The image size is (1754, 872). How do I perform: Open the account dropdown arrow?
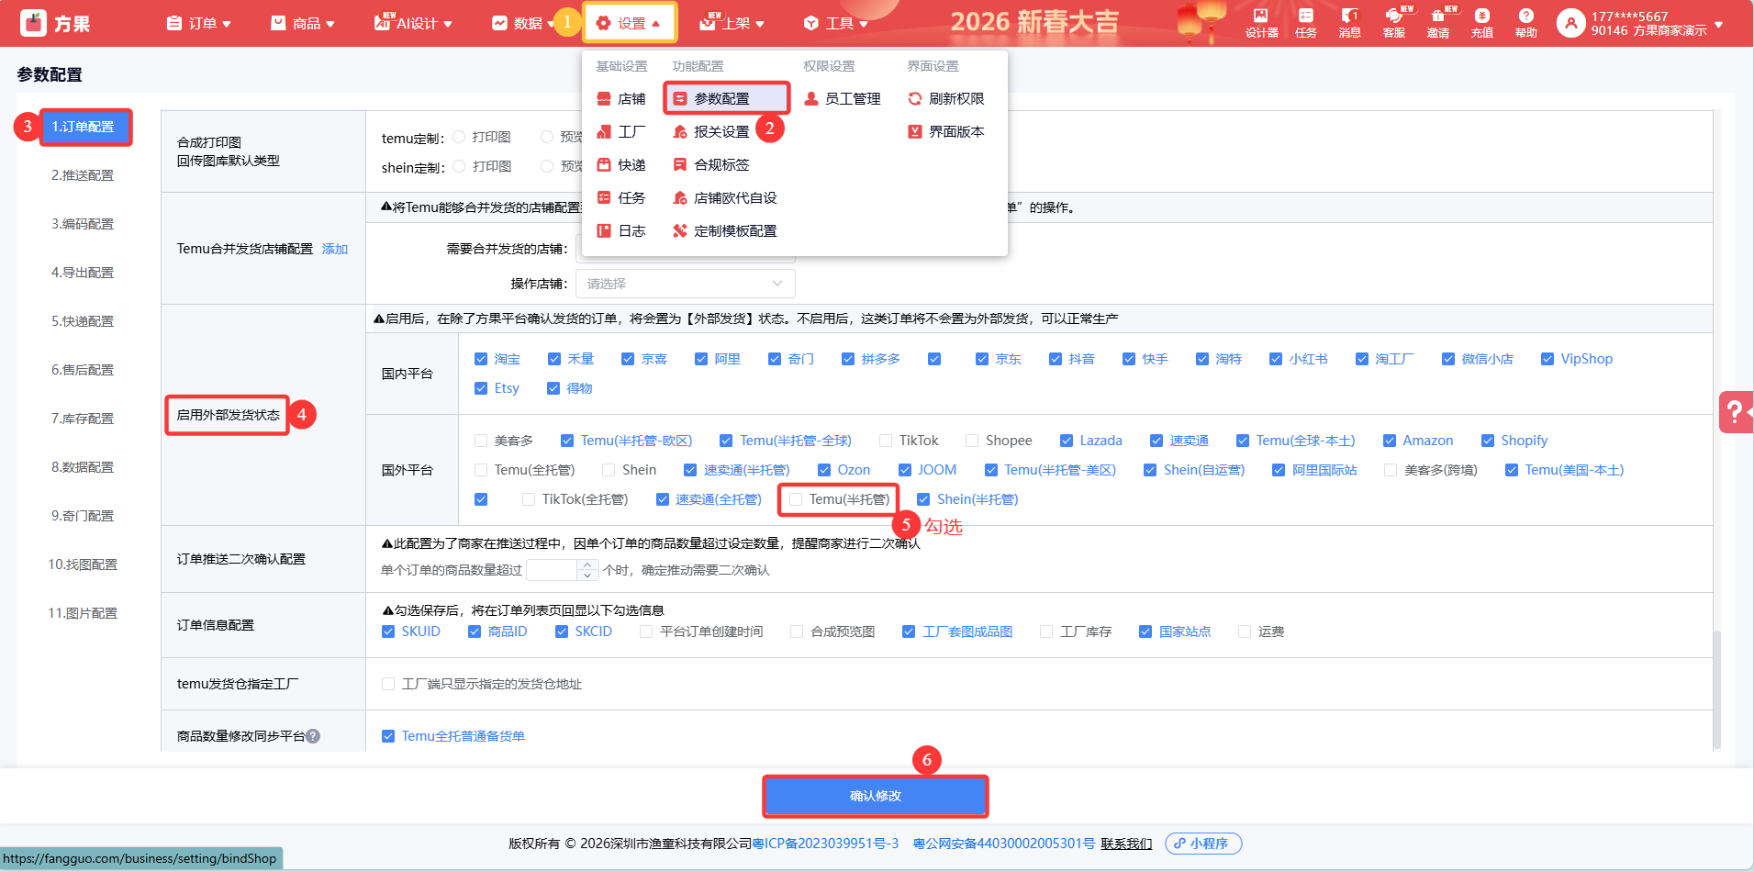(x=1718, y=24)
